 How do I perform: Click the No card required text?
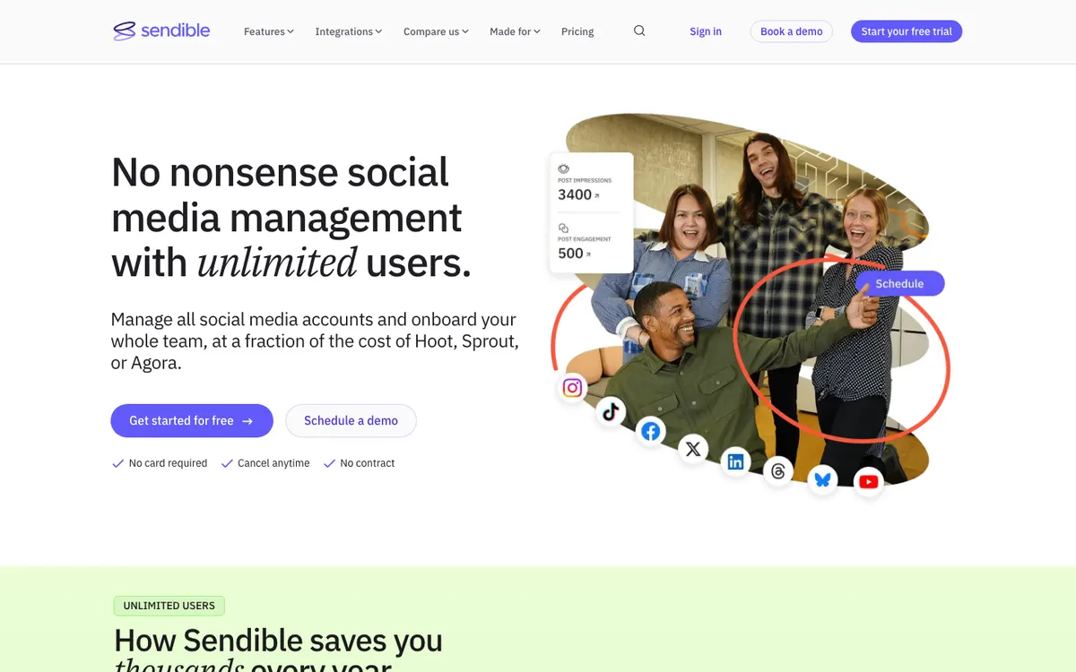(x=168, y=463)
